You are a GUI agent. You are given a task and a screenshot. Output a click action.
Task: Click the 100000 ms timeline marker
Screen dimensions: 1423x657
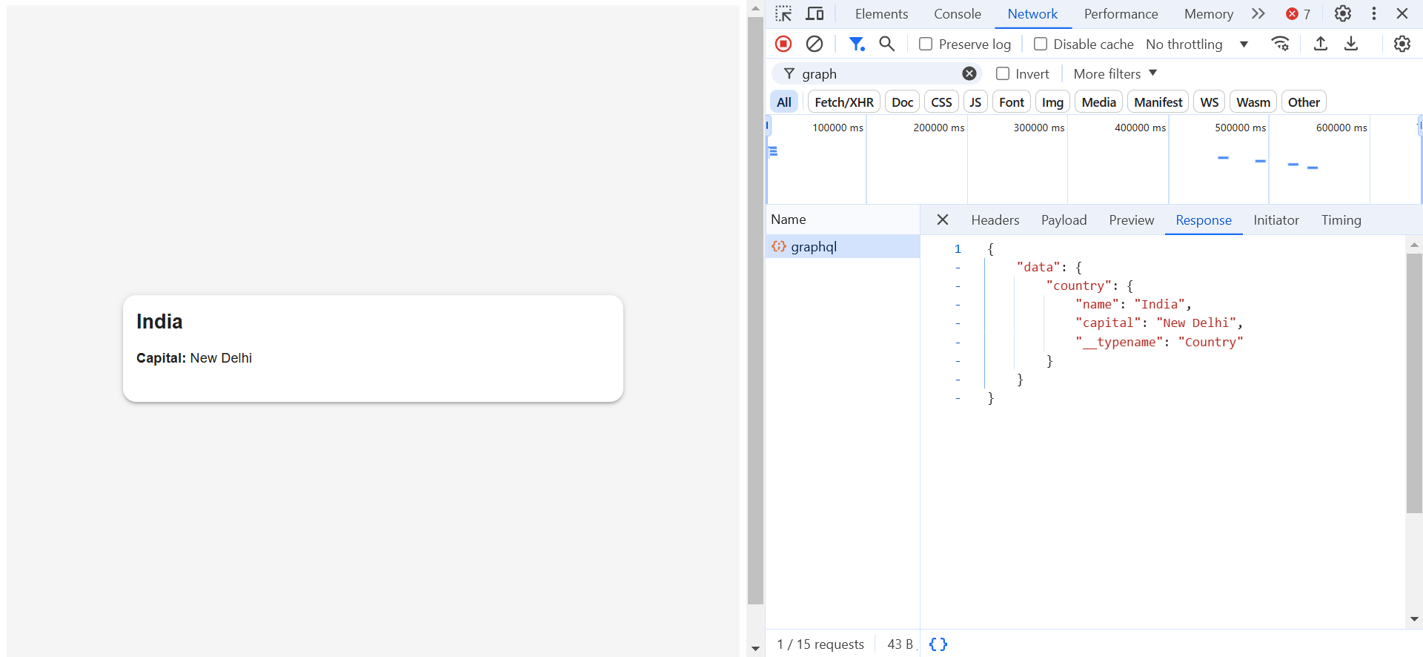click(837, 128)
